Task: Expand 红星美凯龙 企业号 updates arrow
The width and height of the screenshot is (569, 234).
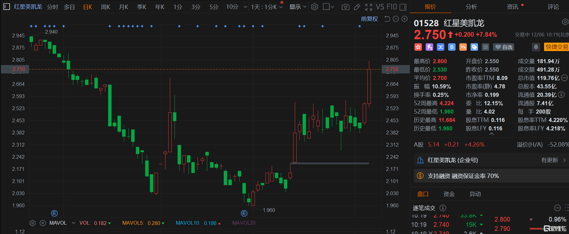Action: (564, 160)
